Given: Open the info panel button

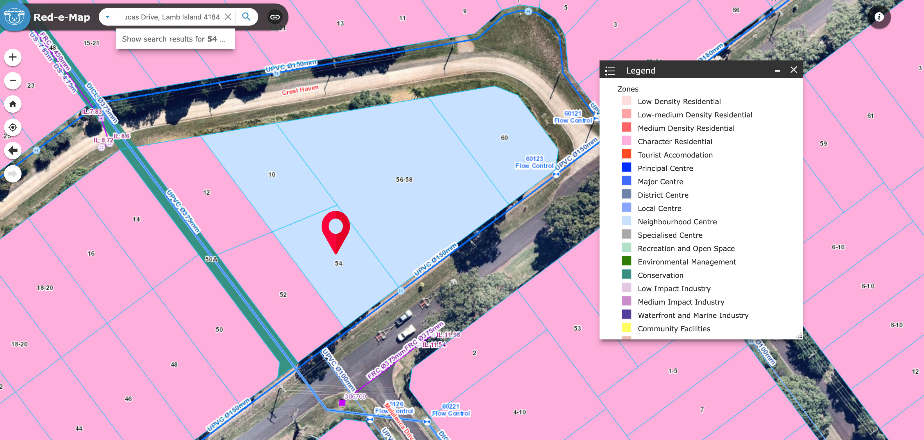Looking at the screenshot, I should (x=879, y=17).
